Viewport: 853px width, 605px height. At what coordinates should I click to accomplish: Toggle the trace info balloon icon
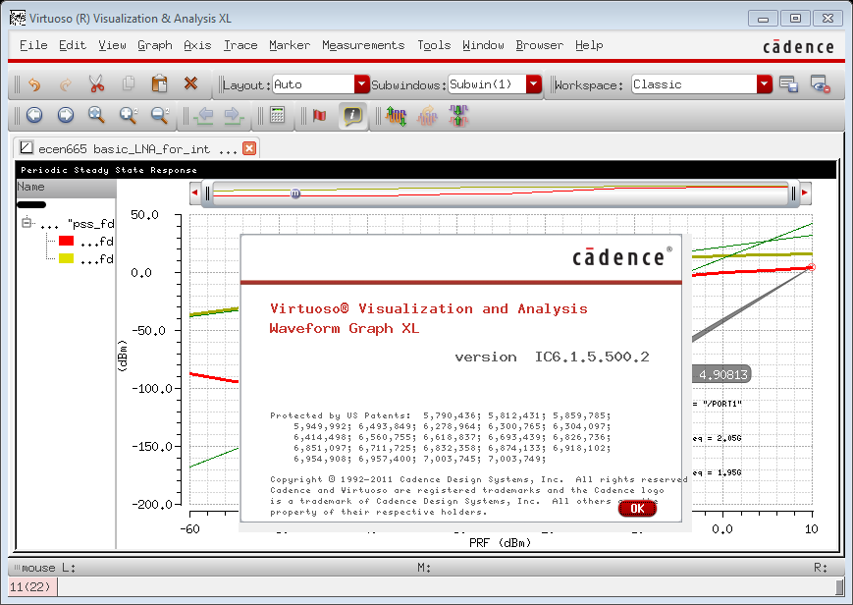pos(352,116)
